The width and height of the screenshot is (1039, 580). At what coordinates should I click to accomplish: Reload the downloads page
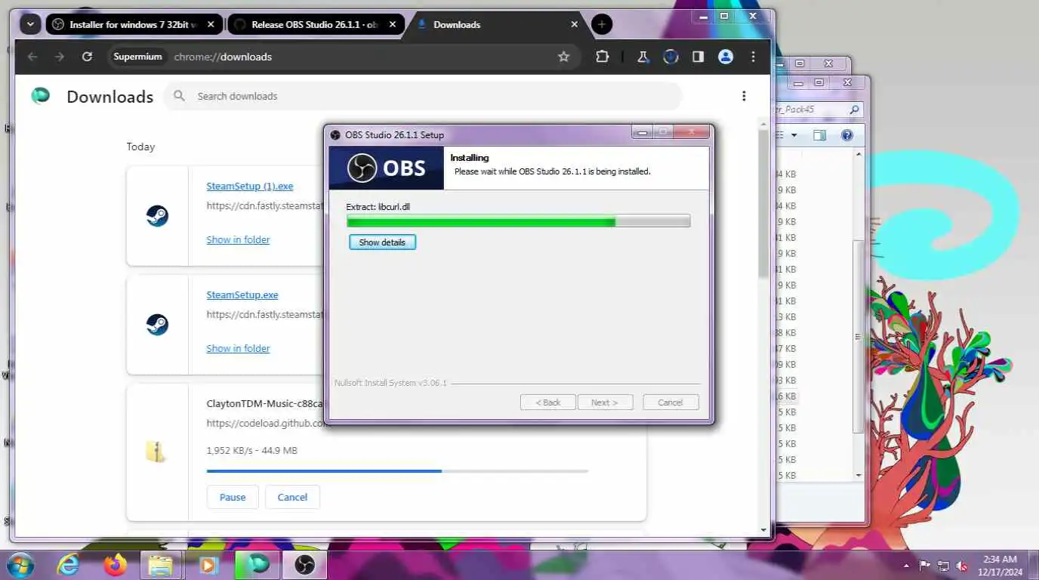87,57
